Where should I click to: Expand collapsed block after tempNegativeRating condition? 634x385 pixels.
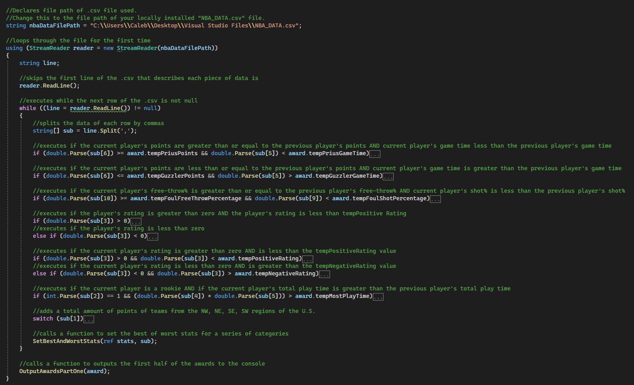click(324, 274)
